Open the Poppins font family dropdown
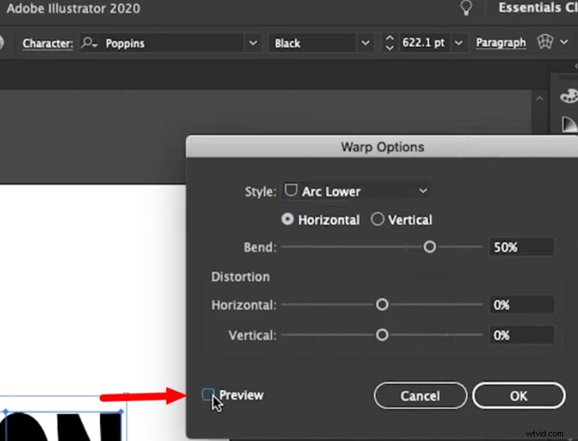Viewport: 578px width, 441px height. [x=253, y=43]
